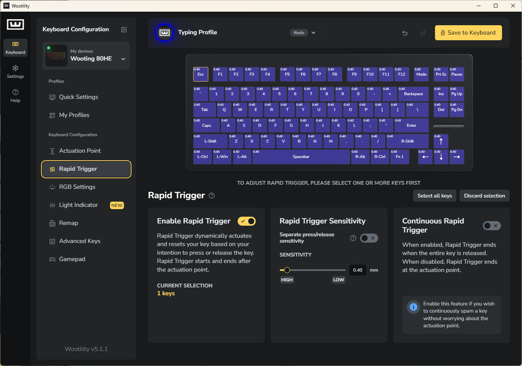Select the L-Win key
The width and height of the screenshot is (522, 366).
coord(222,157)
